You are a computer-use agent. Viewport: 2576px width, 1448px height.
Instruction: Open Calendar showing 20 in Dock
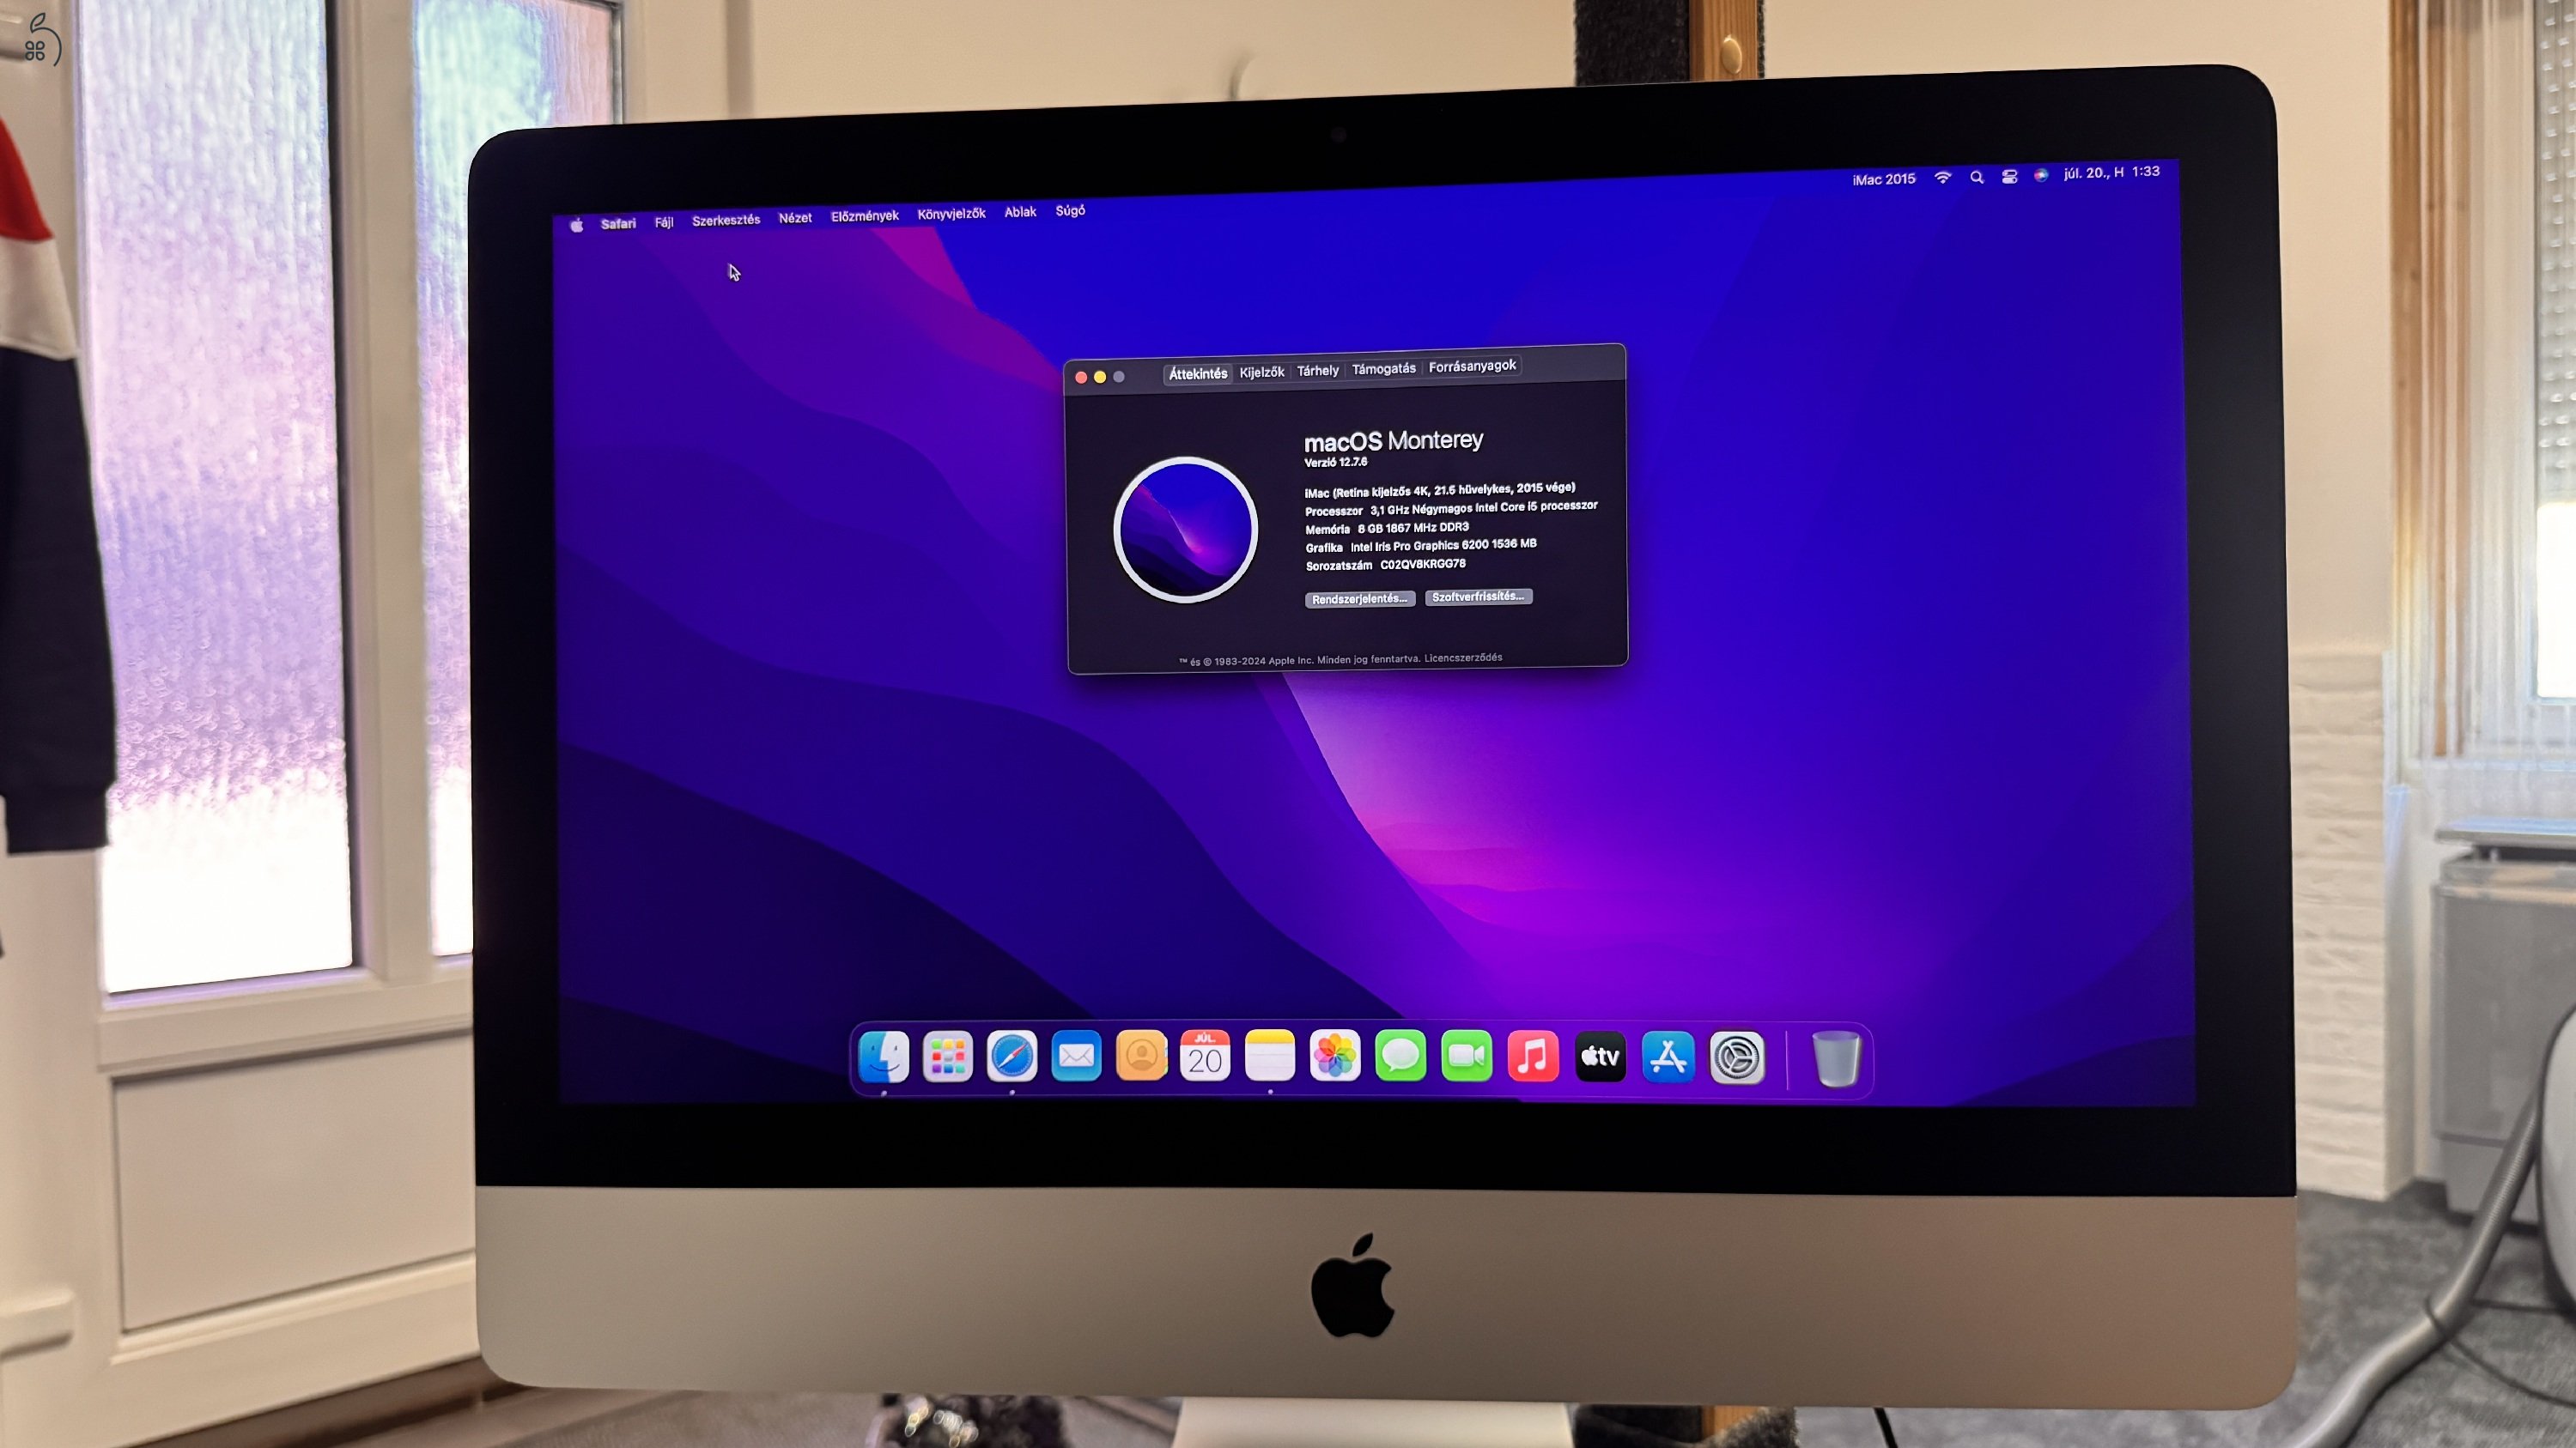1205,1055
